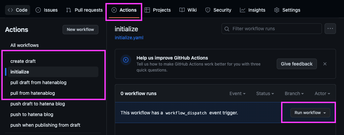
Task: Click the search magnifier icon
Action: [227, 29]
